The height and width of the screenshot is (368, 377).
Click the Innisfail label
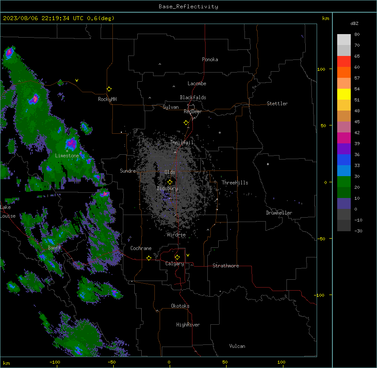click(182, 142)
